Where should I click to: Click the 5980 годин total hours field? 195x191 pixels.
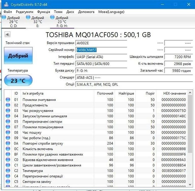pyautogui.click(x=178, y=71)
